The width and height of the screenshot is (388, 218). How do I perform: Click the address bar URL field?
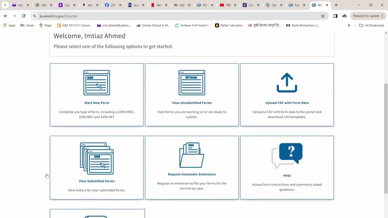[179, 16]
